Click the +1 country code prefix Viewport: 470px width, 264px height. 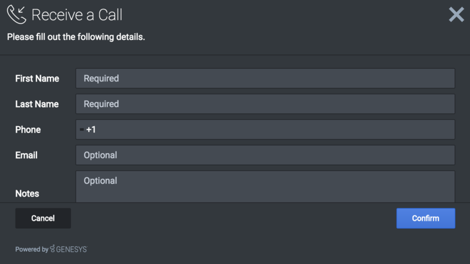[x=91, y=130]
